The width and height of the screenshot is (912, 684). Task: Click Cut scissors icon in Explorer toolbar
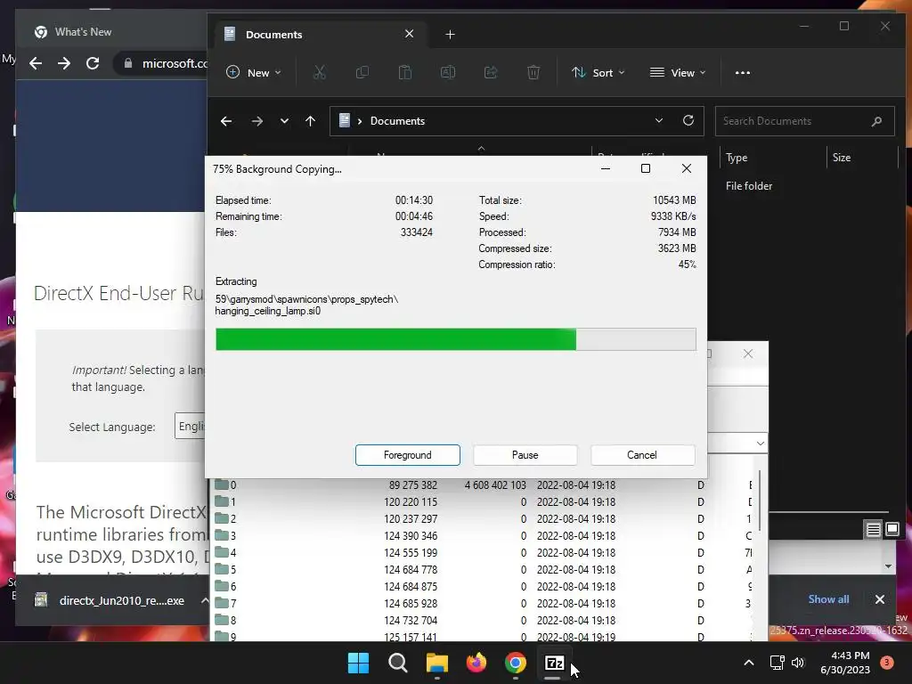point(320,73)
